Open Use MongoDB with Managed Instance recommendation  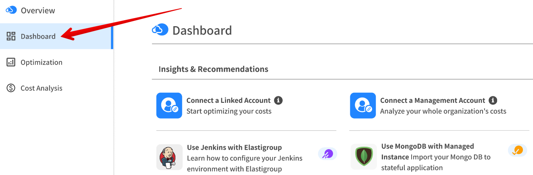[427, 146]
